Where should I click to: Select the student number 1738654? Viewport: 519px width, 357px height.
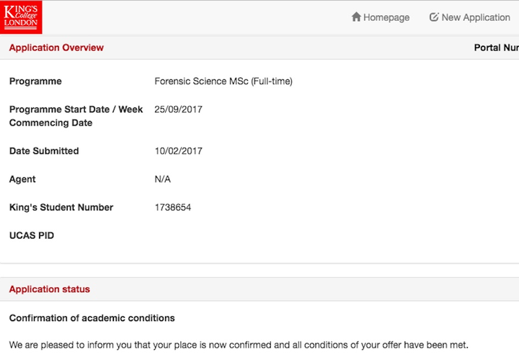pyautogui.click(x=173, y=207)
